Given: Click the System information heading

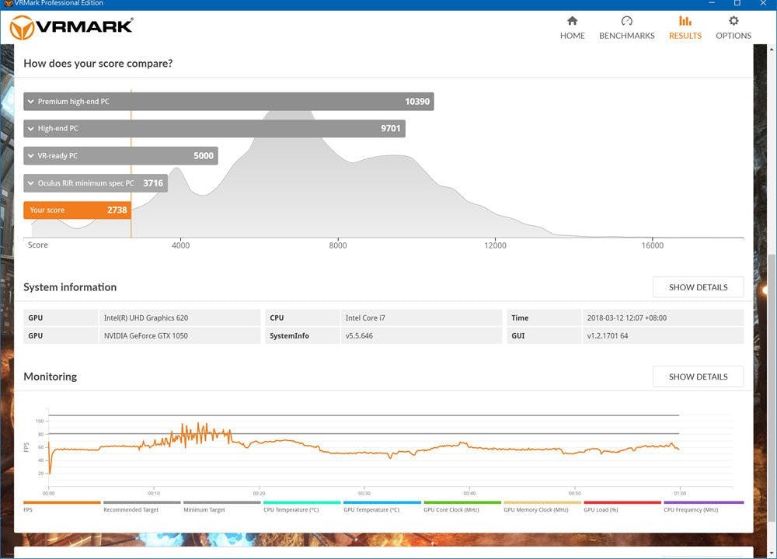Looking at the screenshot, I should [70, 287].
